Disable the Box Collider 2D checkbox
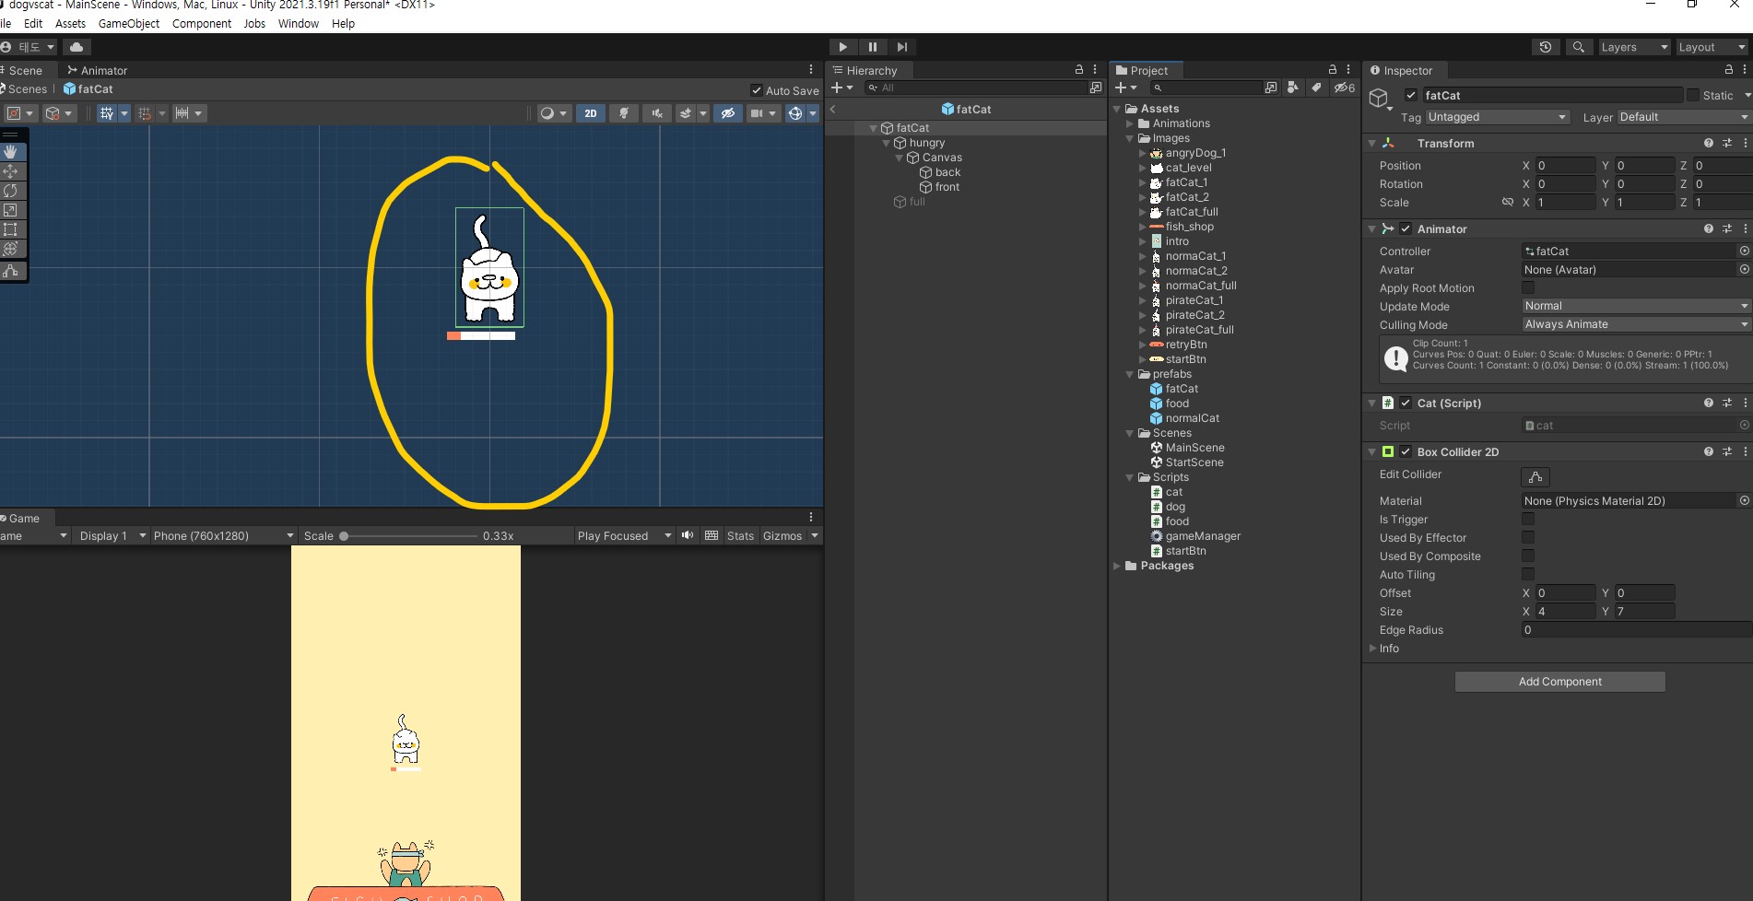The width and height of the screenshot is (1753, 901). pyautogui.click(x=1406, y=452)
